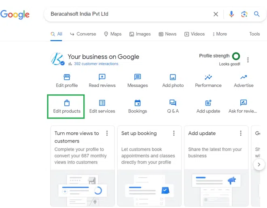Switch to the Images tab
This screenshot has width=267, height=208.
(x=140, y=34)
